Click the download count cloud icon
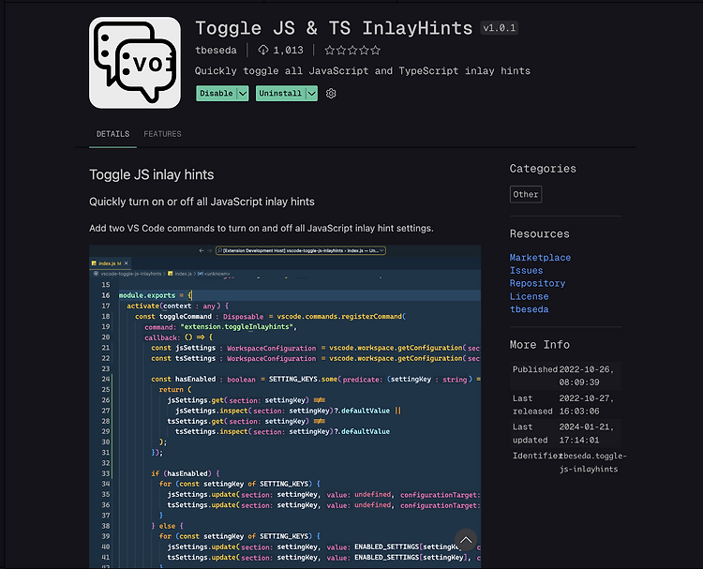The width and height of the screenshot is (703, 569). (x=263, y=50)
